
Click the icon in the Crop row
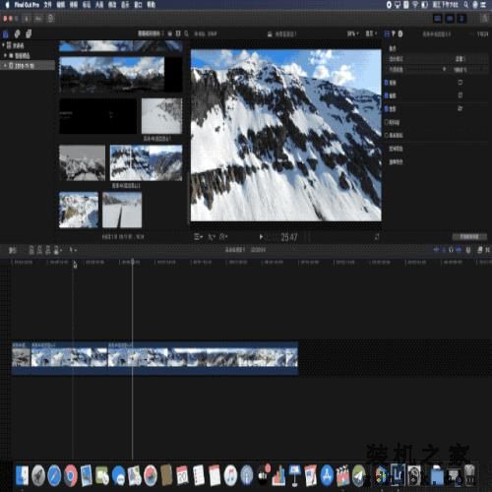pyautogui.click(x=461, y=95)
